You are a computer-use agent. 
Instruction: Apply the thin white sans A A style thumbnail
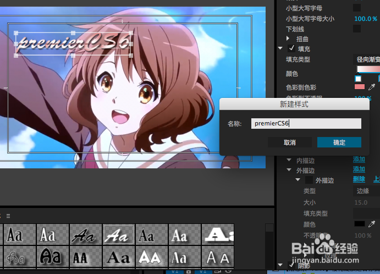point(218,256)
